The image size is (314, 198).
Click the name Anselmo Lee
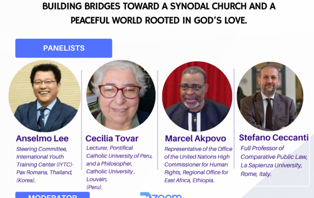coord(43,138)
